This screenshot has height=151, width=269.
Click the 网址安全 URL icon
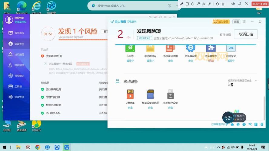[x=231, y=48]
